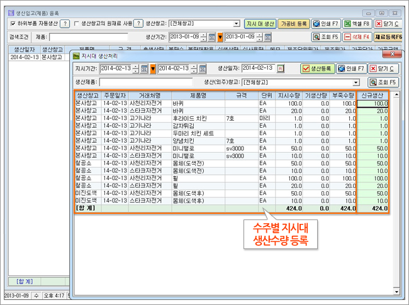Open help for 하위부품 자동생산

[x=65, y=24]
